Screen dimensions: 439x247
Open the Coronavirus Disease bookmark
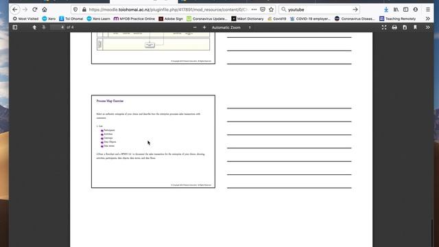[355, 19]
